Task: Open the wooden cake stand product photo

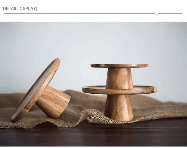Action: click(93, 84)
